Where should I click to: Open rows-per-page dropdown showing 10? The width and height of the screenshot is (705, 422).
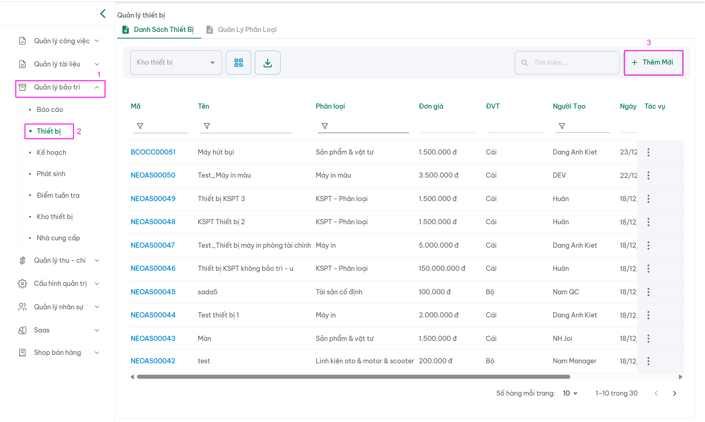click(570, 393)
